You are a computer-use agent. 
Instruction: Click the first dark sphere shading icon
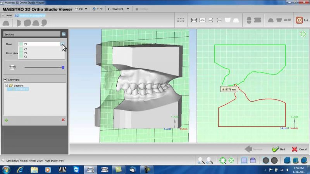click(266, 160)
